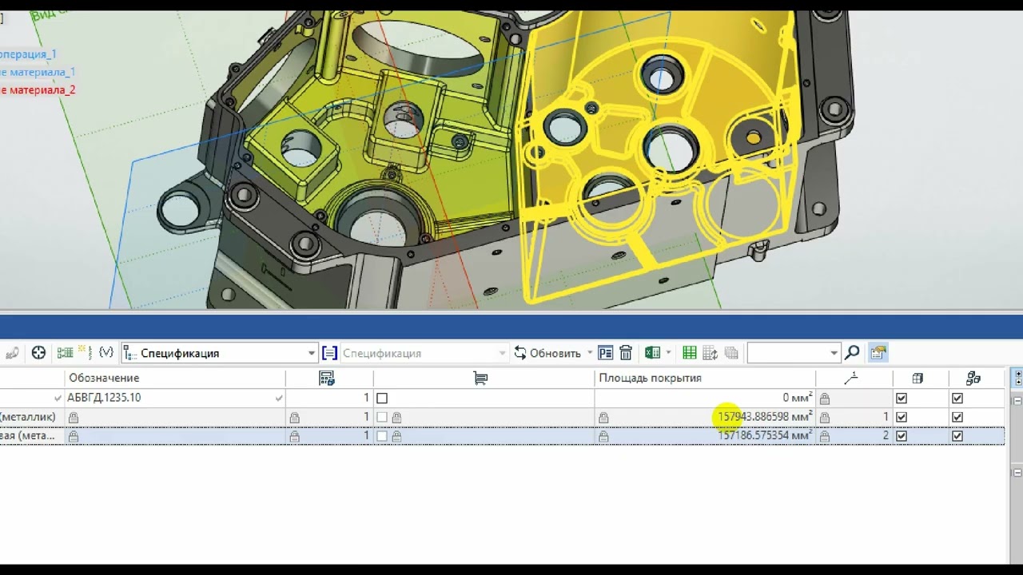The width and height of the screenshot is (1023, 575).
Task: Expand the dropdown arrow beside Excel icon
Action: tap(668, 353)
